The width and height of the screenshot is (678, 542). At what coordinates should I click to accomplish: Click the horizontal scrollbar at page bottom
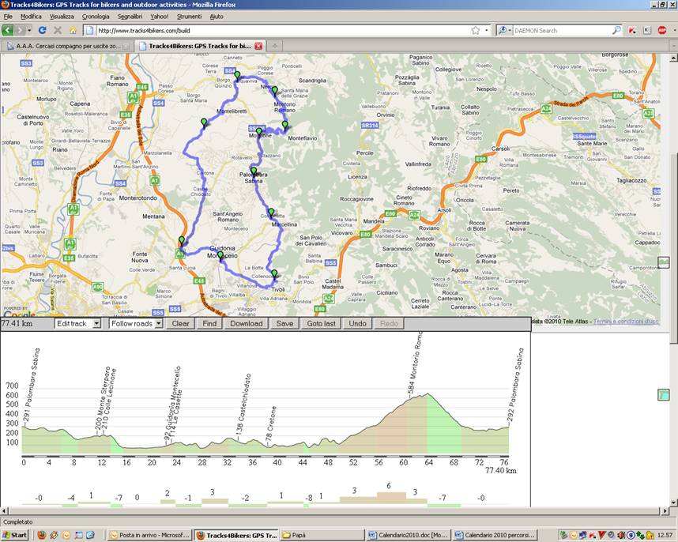[x=333, y=511]
